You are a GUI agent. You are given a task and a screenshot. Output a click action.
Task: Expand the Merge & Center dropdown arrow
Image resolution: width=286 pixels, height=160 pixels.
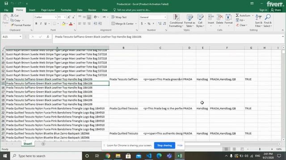point(136,24)
